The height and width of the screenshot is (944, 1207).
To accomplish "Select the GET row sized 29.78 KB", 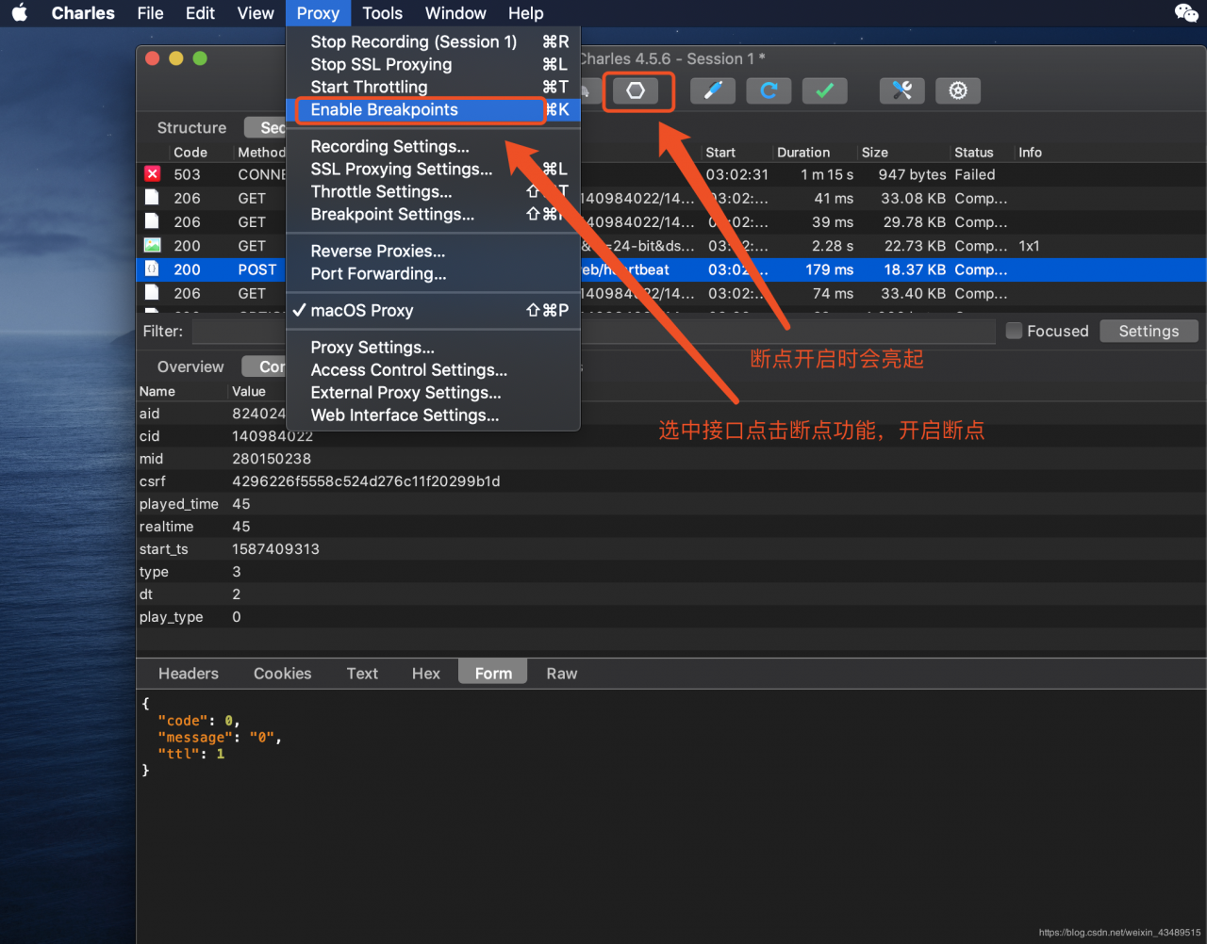I will pyautogui.click(x=671, y=221).
